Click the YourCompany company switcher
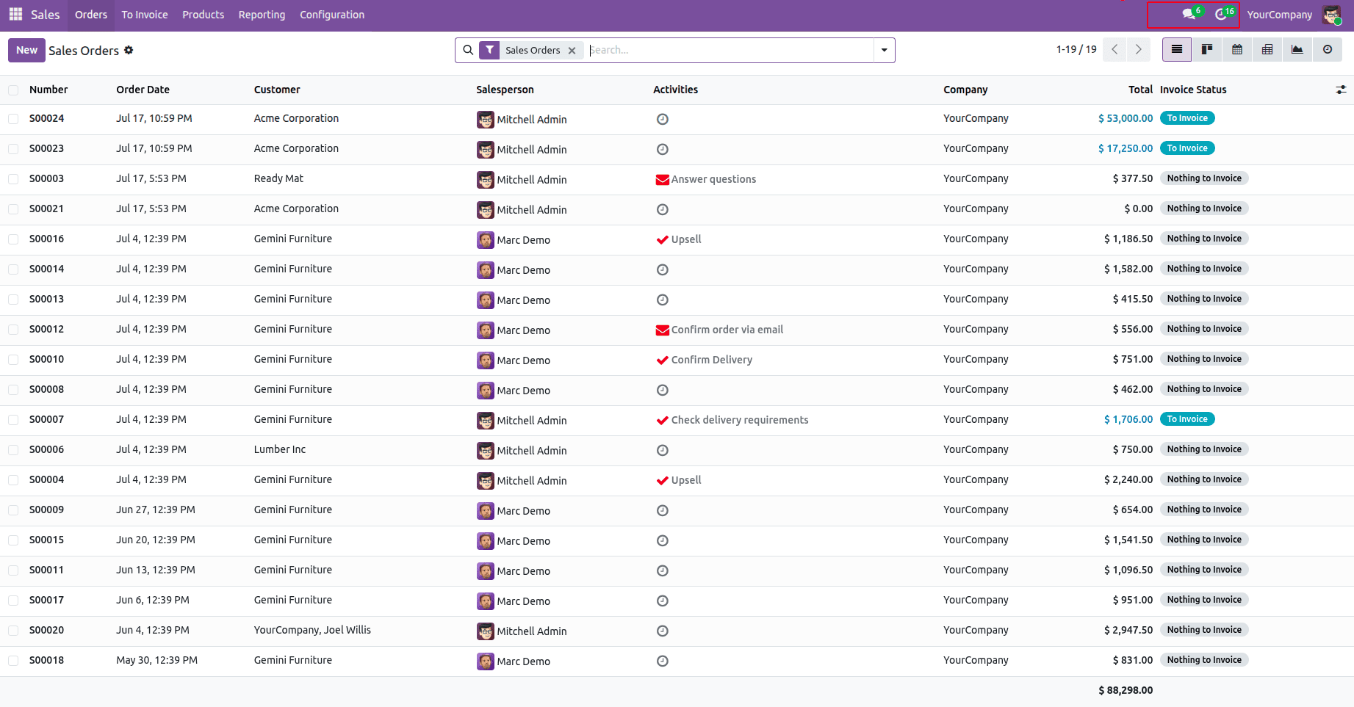This screenshot has width=1354, height=707. [x=1279, y=15]
